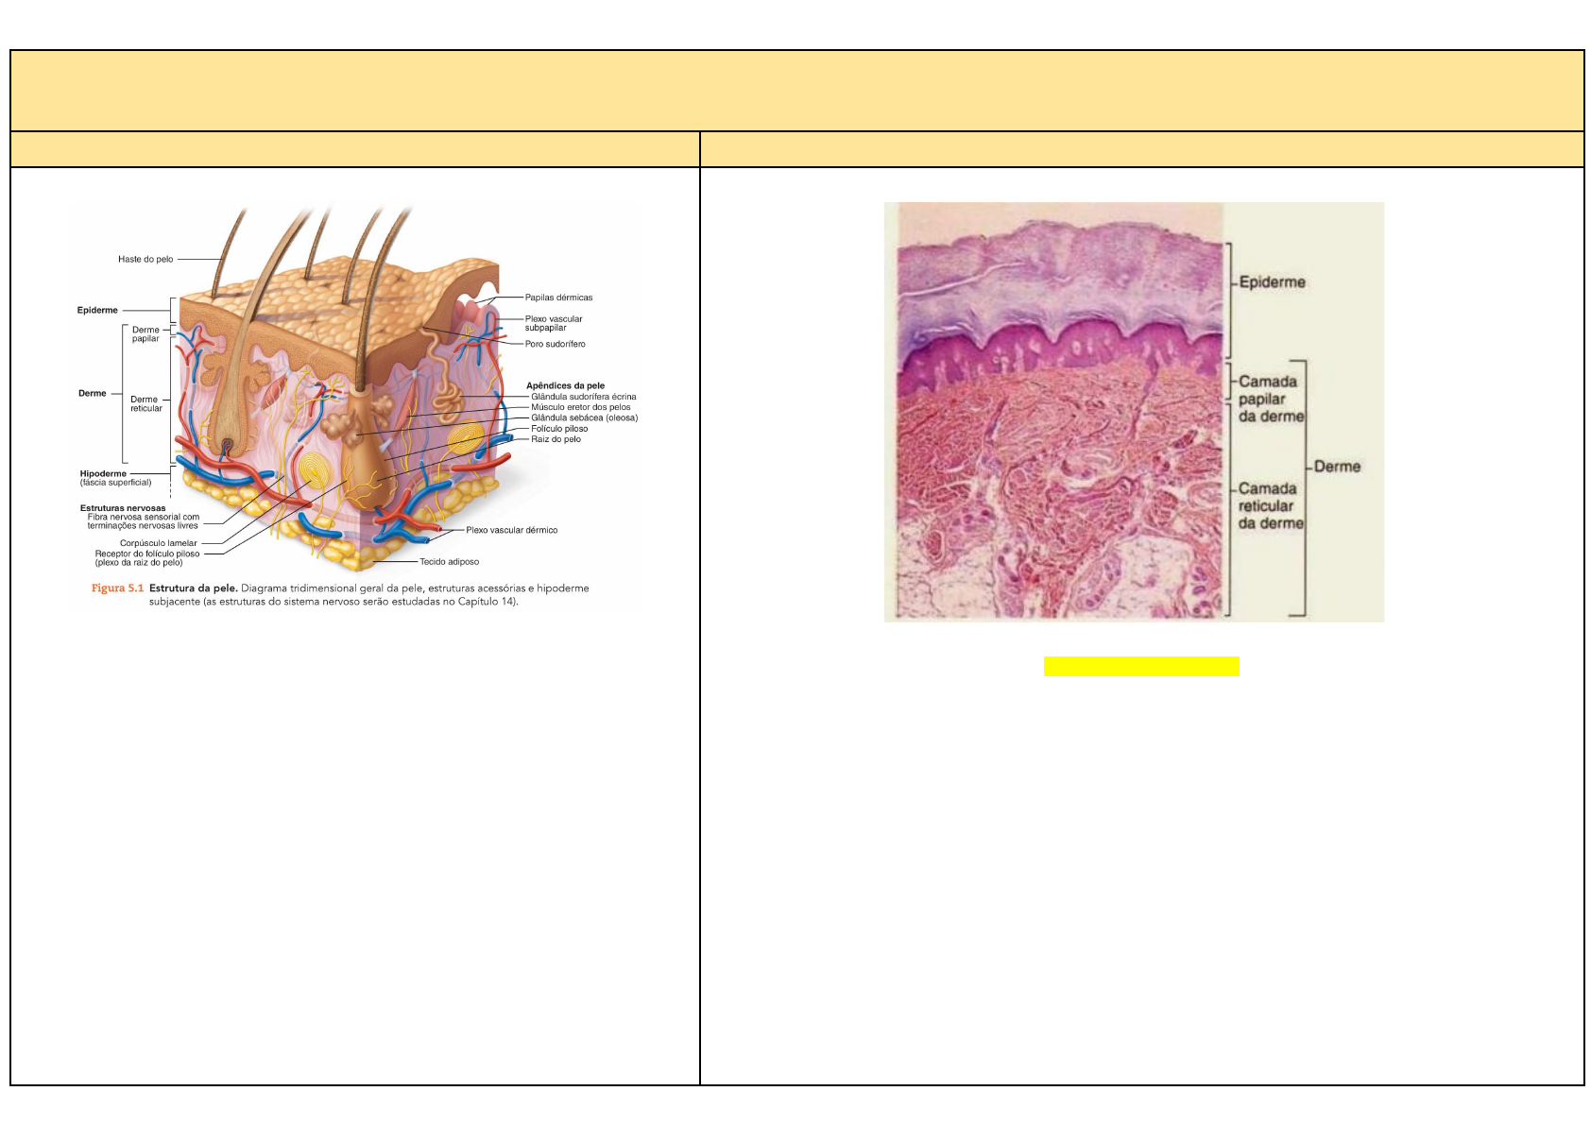This screenshot has height=1125, width=1591.
Task: Click the 'Tecido adiposo' label
Action: [449, 562]
